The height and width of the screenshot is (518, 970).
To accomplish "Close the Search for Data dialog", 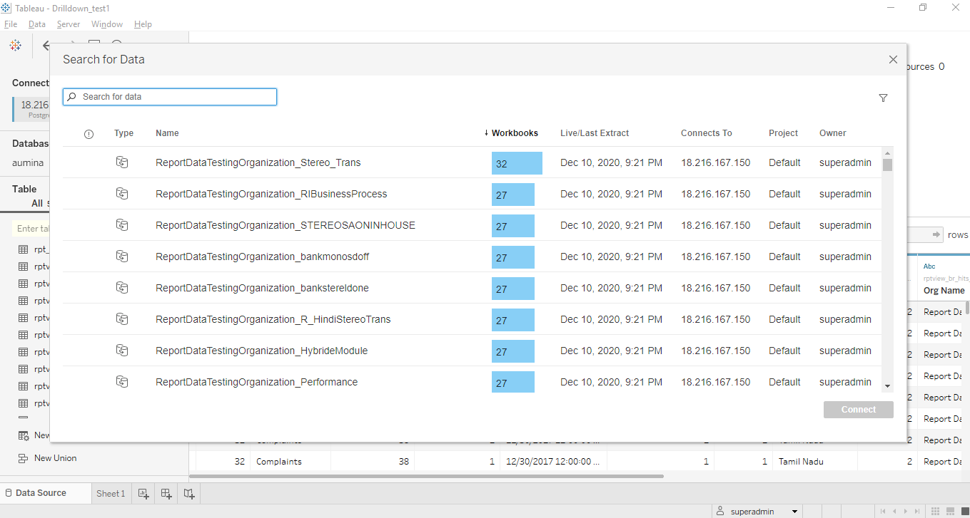I will 893,60.
